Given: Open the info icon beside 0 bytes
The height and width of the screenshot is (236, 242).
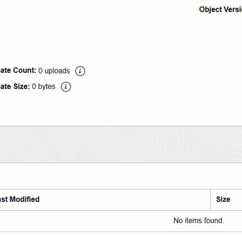Looking at the screenshot, I should click(66, 87).
